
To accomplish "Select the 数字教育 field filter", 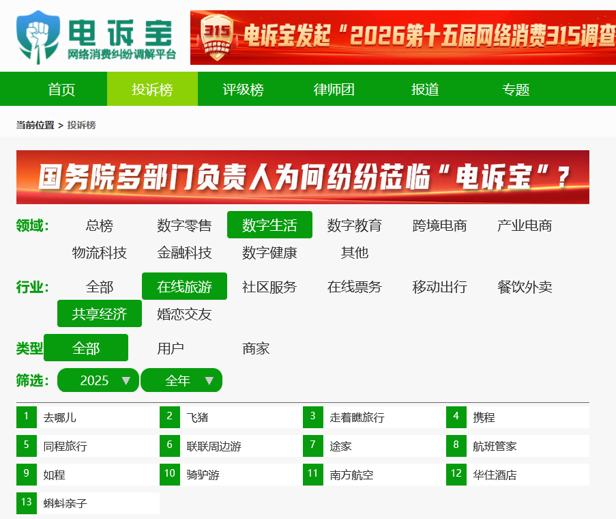I will [355, 225].
